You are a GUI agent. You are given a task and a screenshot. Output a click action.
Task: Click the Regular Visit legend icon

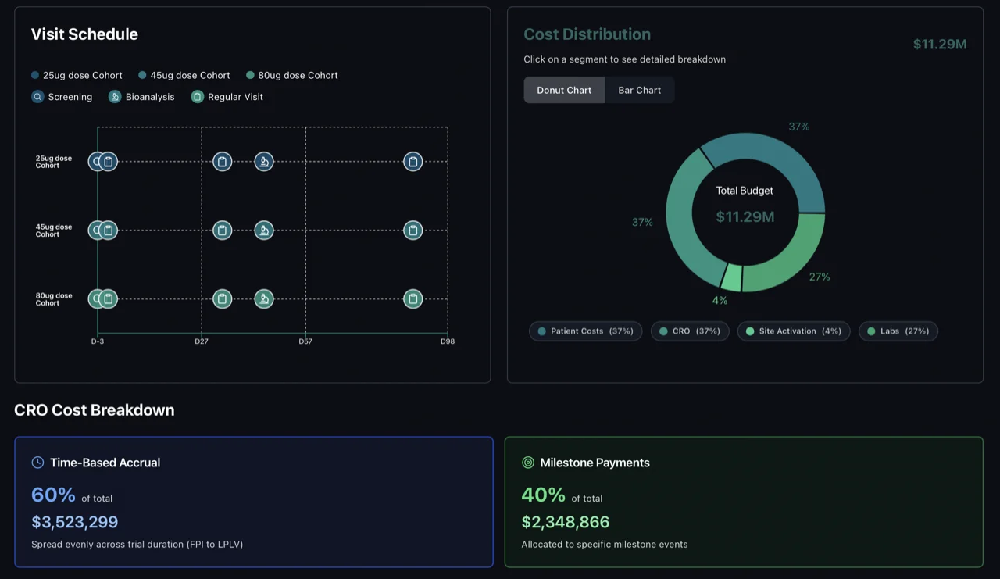[197, 96]
